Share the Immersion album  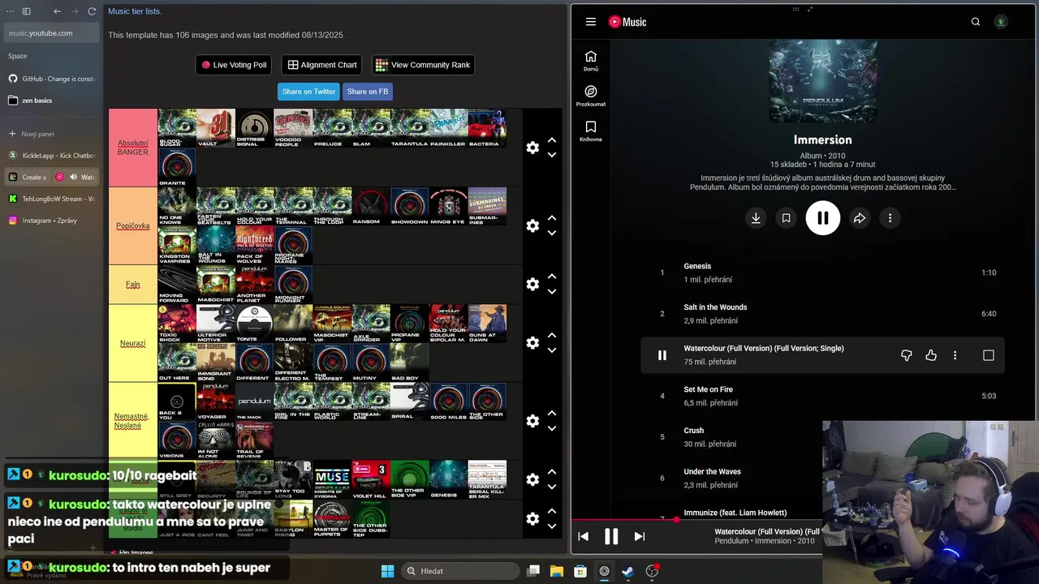click(x=860, y=218)
